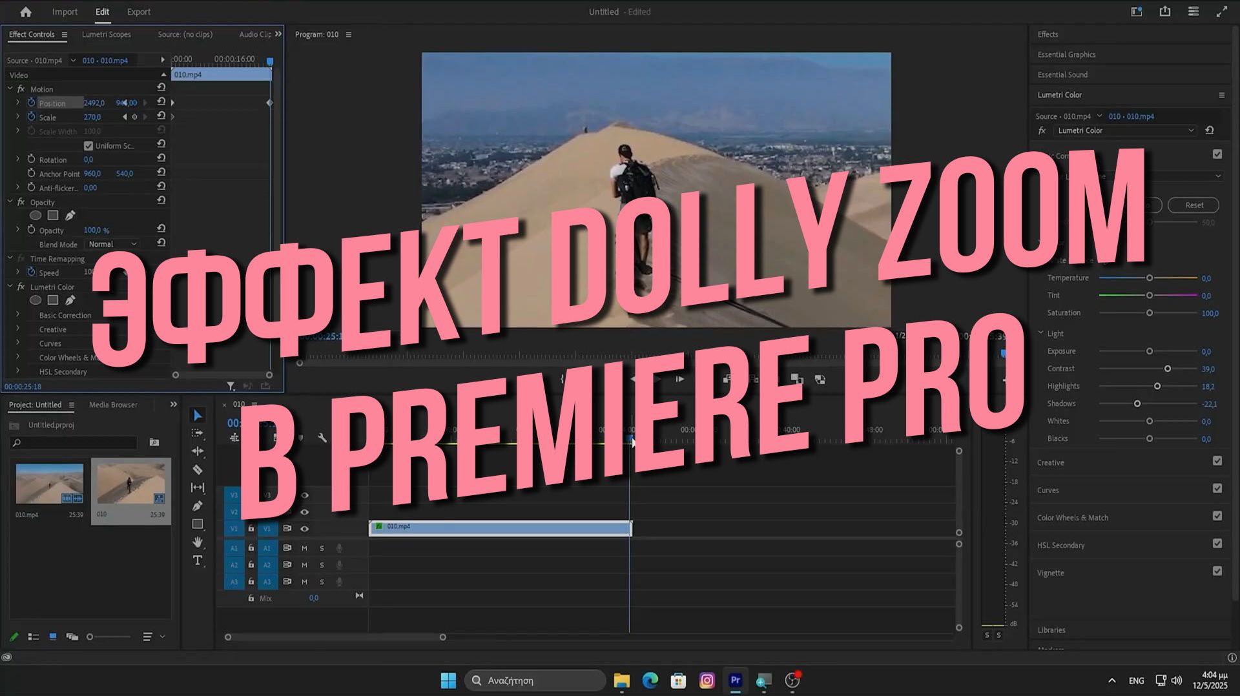Go to the Home screen icon
Screen dimensions: 1240x696
(x=26, y=12)
